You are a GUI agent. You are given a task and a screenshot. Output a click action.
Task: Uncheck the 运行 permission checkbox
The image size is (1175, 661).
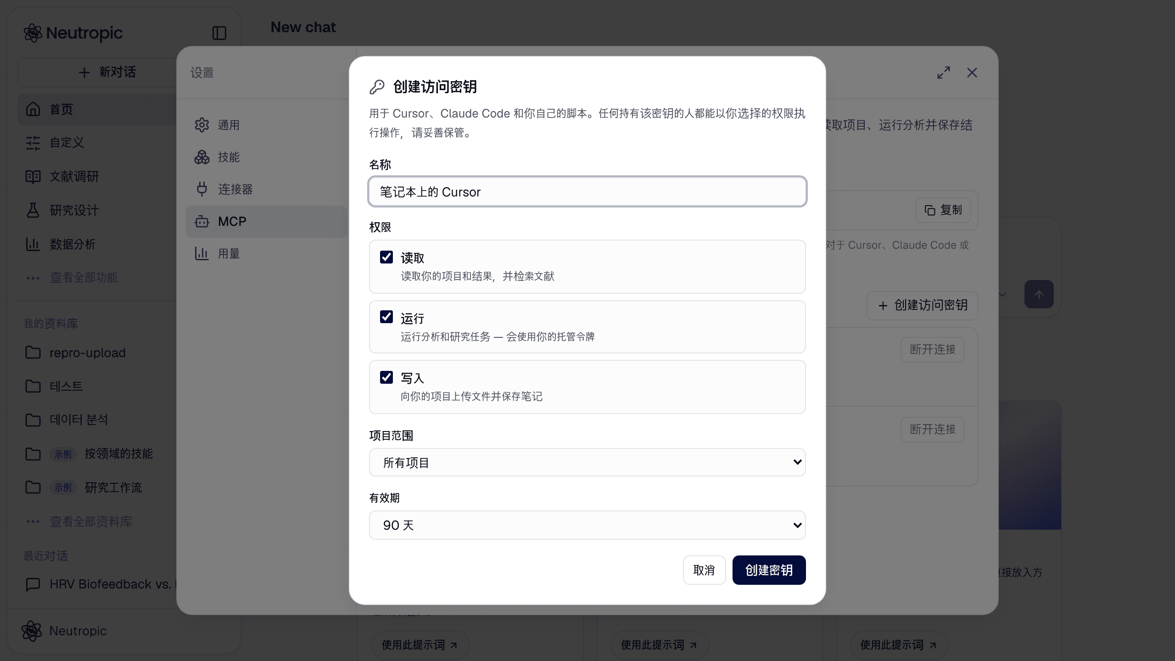pos(386,317)
